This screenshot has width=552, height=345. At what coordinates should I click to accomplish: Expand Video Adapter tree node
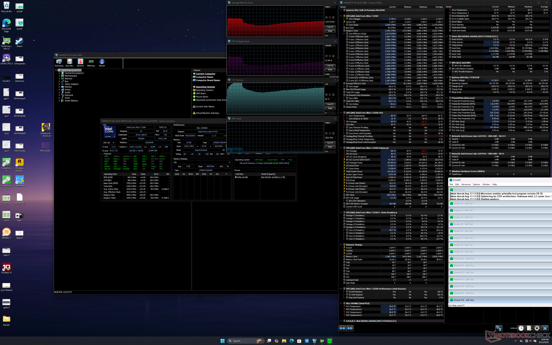[x=59, y=84]
